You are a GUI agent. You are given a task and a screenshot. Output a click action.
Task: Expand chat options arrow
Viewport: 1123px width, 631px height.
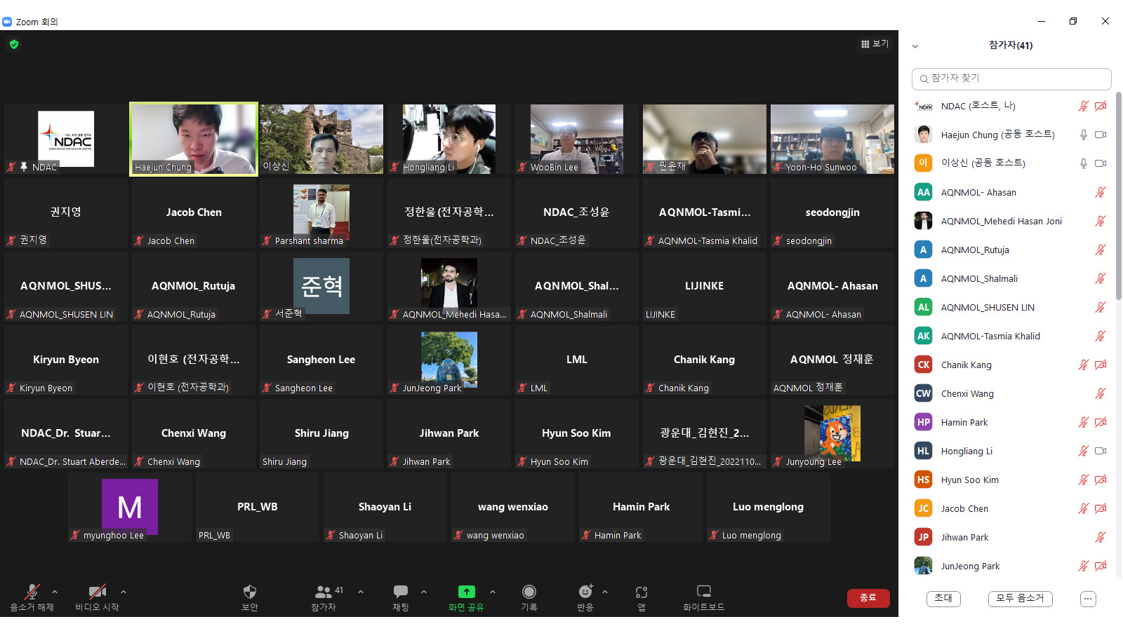coord(424,592)
